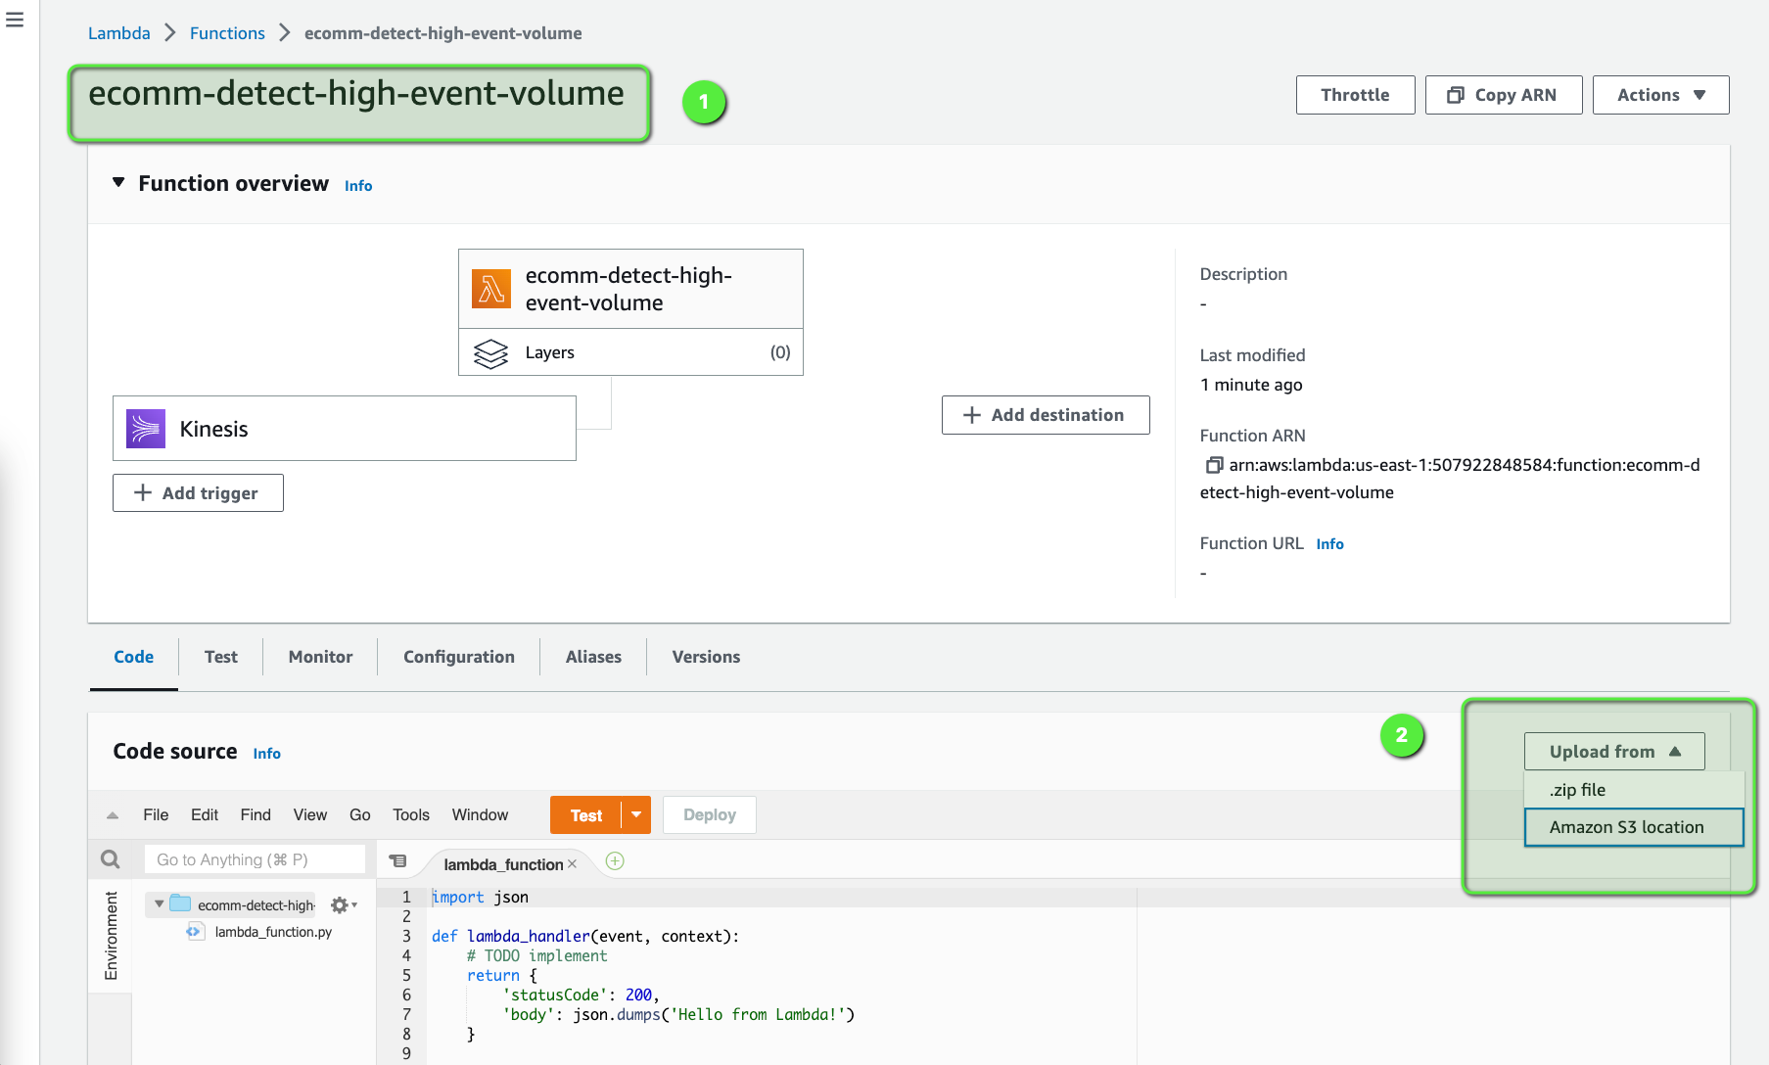Open the Find menu in the editor
The width and height of the screenshot is (1769, 1065).
256,815
